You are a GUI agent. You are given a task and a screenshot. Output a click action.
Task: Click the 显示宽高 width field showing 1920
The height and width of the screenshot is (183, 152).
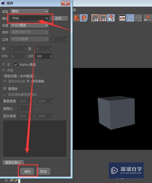tap(26, 116)
